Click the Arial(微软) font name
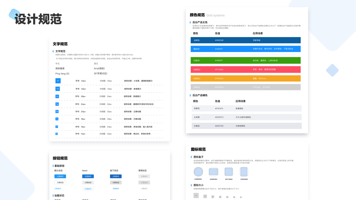This screenshot has width=356, height=200. [99, 68]
